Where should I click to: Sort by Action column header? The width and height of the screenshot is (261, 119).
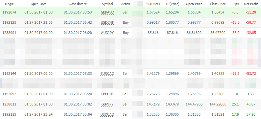click(126, 4)
